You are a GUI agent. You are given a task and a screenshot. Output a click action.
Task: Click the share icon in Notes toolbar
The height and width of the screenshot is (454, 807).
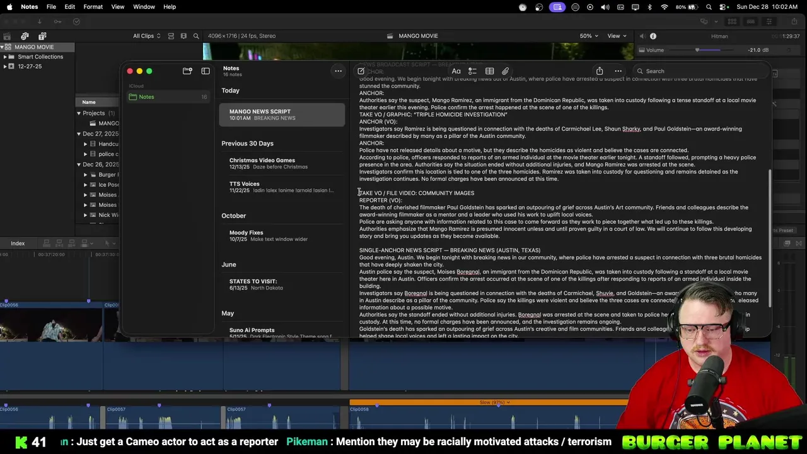(x=600, y=71)
